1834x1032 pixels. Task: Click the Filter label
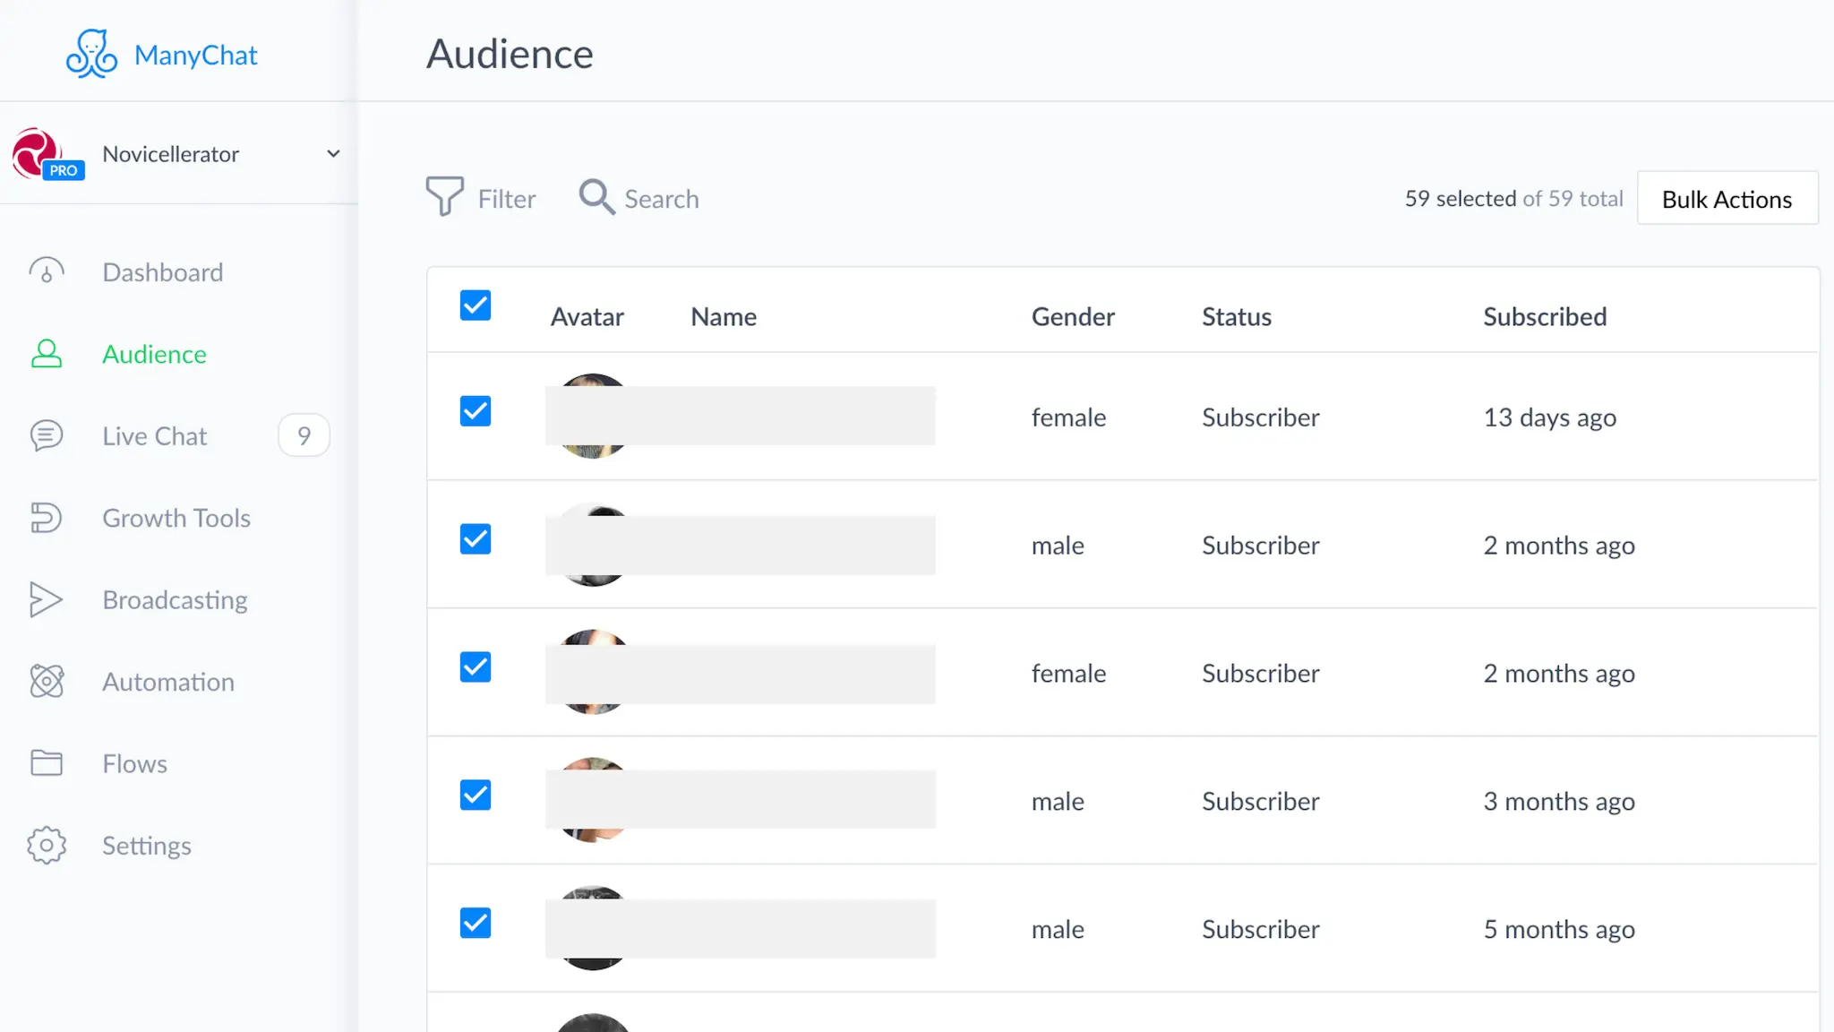point(507,199)
